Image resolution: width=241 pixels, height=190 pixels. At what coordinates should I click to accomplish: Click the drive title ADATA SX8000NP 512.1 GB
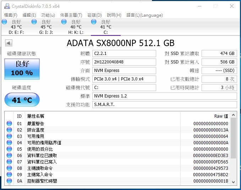pyautogui.click(x=121, y=43)
